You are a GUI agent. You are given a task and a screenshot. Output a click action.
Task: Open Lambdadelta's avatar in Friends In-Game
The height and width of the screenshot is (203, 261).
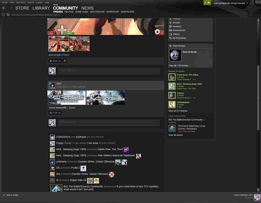[172, 105]
